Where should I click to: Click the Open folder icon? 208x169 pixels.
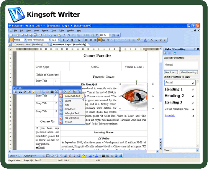click(18, 35)
